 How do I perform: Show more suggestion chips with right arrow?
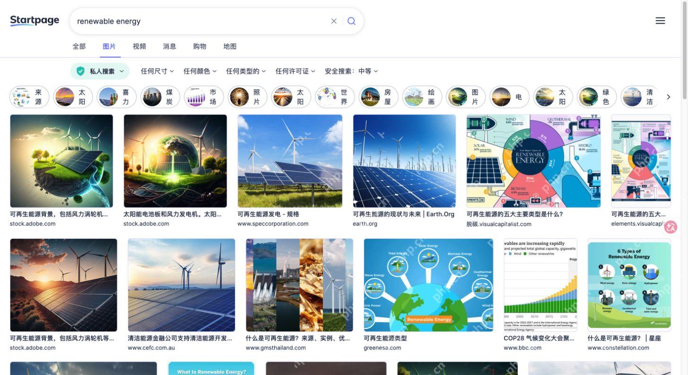[x=668, y=97]
